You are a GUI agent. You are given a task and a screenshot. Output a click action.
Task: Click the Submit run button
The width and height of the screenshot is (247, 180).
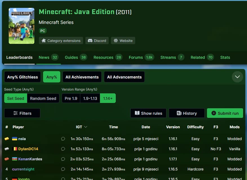coord(225,113)
